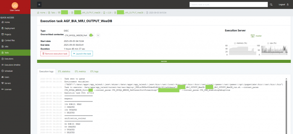This screenshot has height=134, width=293.
Task: Switch to the ETL metrics tab
Action: pyautogui.click(x=80, y=71)
